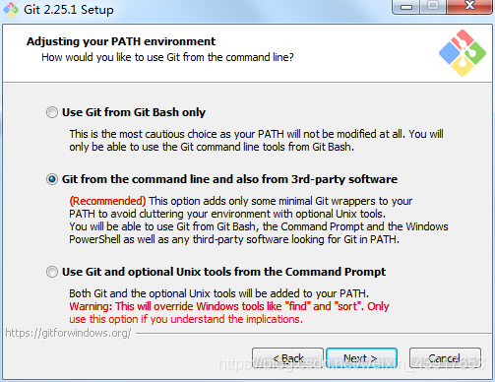
Task: Click the Adjusting your PATH environment heading
Action: point(121,41)
